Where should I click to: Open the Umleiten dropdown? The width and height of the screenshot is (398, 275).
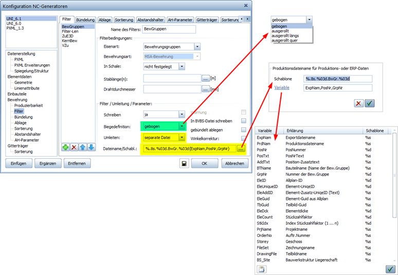pyautogui.click(x=182, y=137)
